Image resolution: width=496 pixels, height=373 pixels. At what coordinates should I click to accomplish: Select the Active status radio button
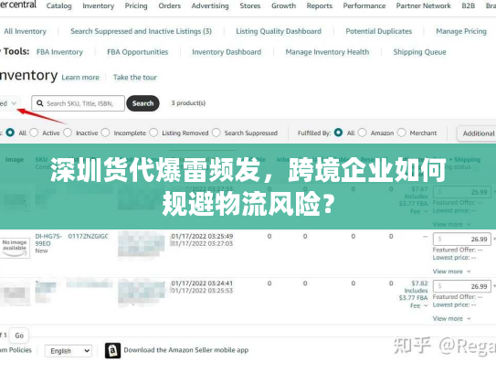point(34,133)
